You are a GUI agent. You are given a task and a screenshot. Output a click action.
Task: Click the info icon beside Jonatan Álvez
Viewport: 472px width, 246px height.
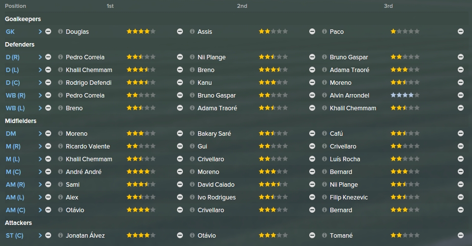point(60,236)
